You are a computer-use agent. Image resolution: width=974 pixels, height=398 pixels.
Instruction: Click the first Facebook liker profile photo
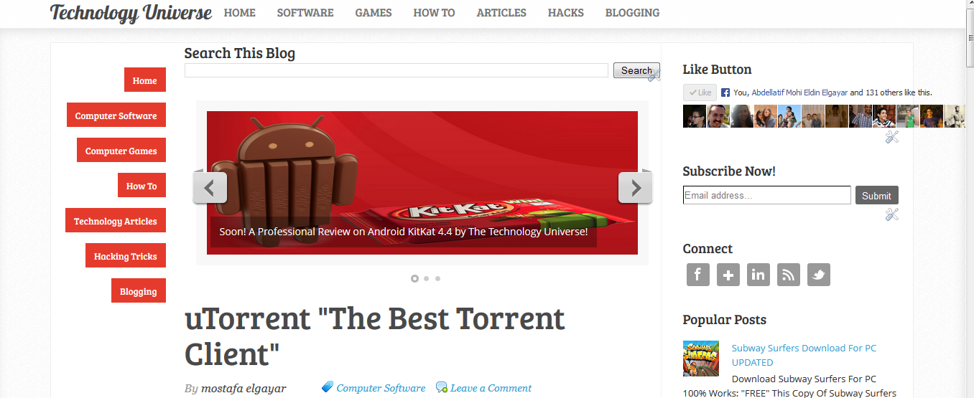tap(695, 116)
